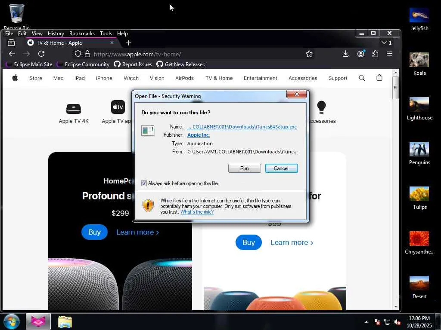Viewport: 441px width, 330px height.
Task: Open Eclipse Community bookmark
Action: tap(83, 64)
